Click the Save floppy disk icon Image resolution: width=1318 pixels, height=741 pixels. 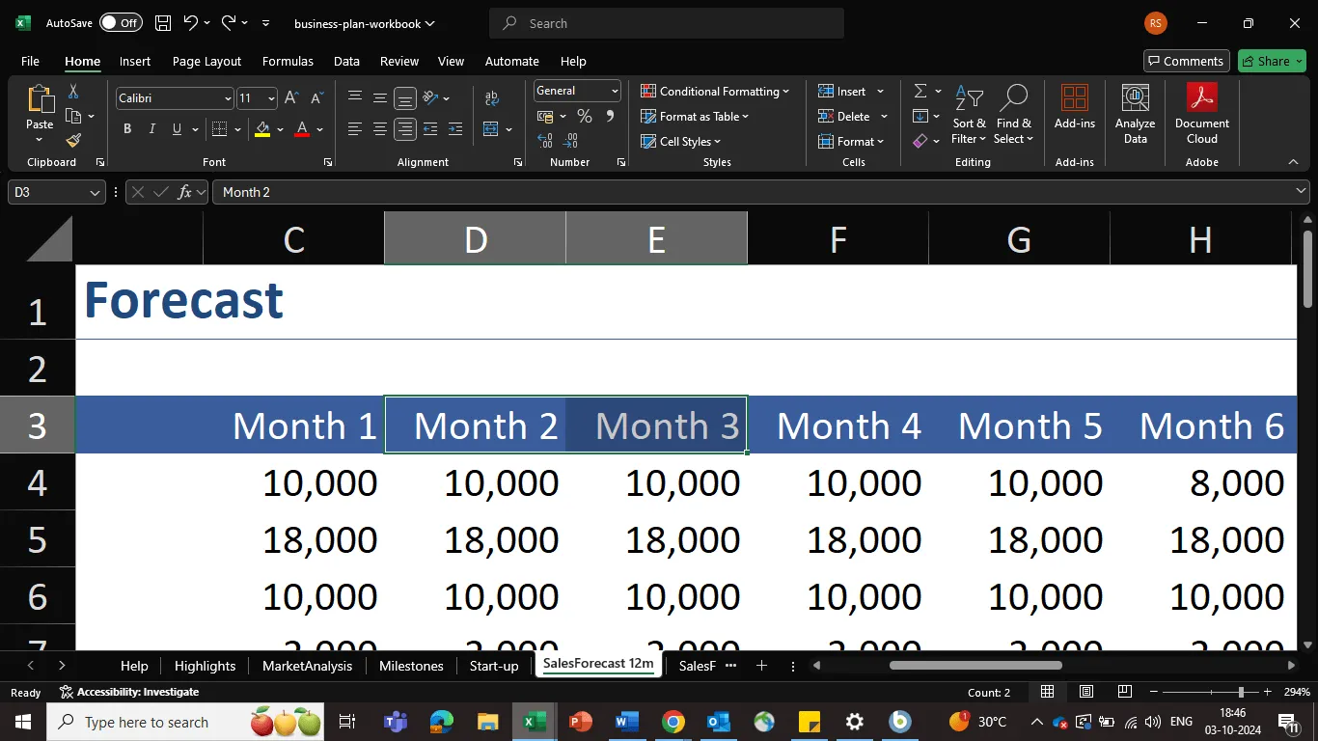coord(163,23)
